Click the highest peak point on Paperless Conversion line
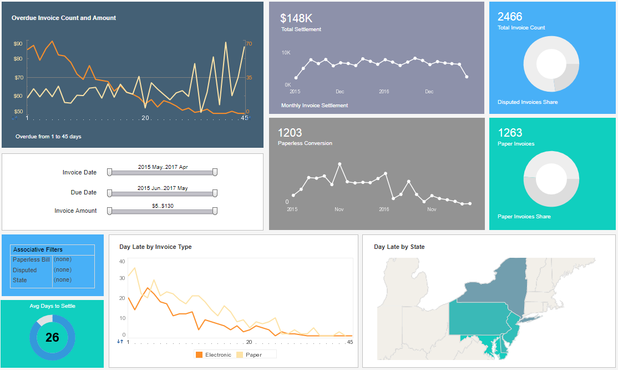Screen dimensions: 618x370 click(x=340, y=164)
